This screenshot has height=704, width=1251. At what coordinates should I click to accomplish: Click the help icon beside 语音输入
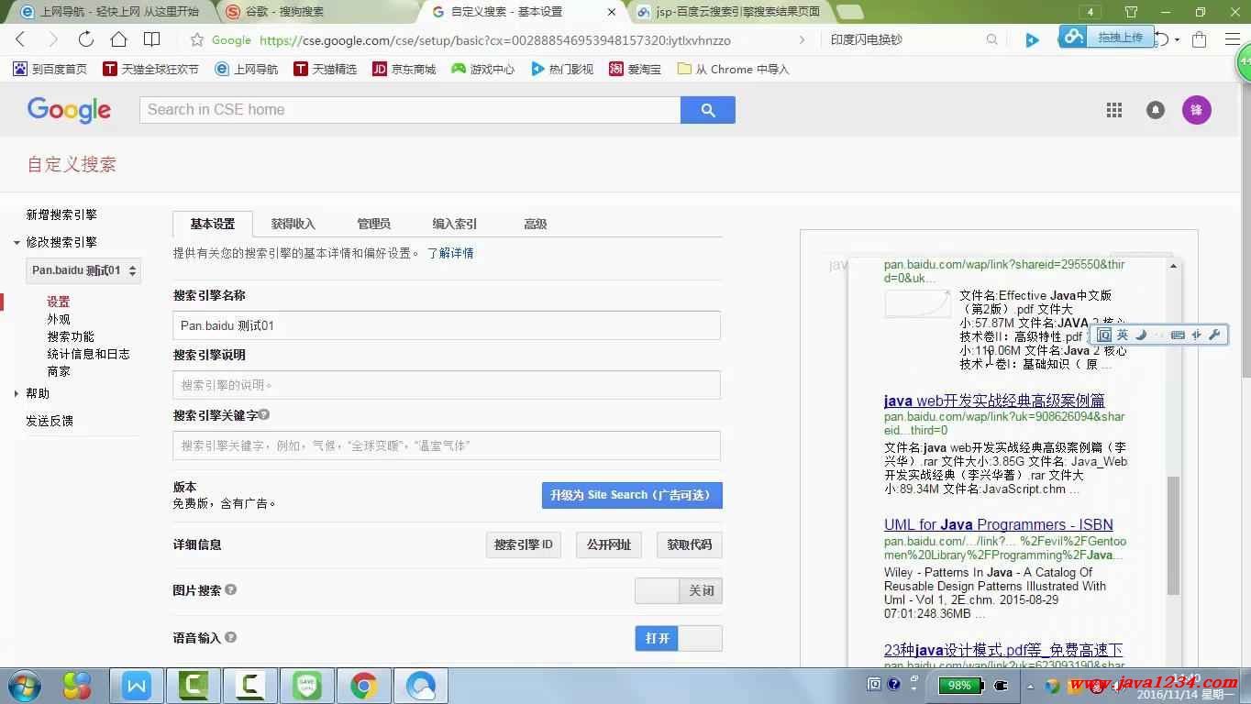click(231, 637)
